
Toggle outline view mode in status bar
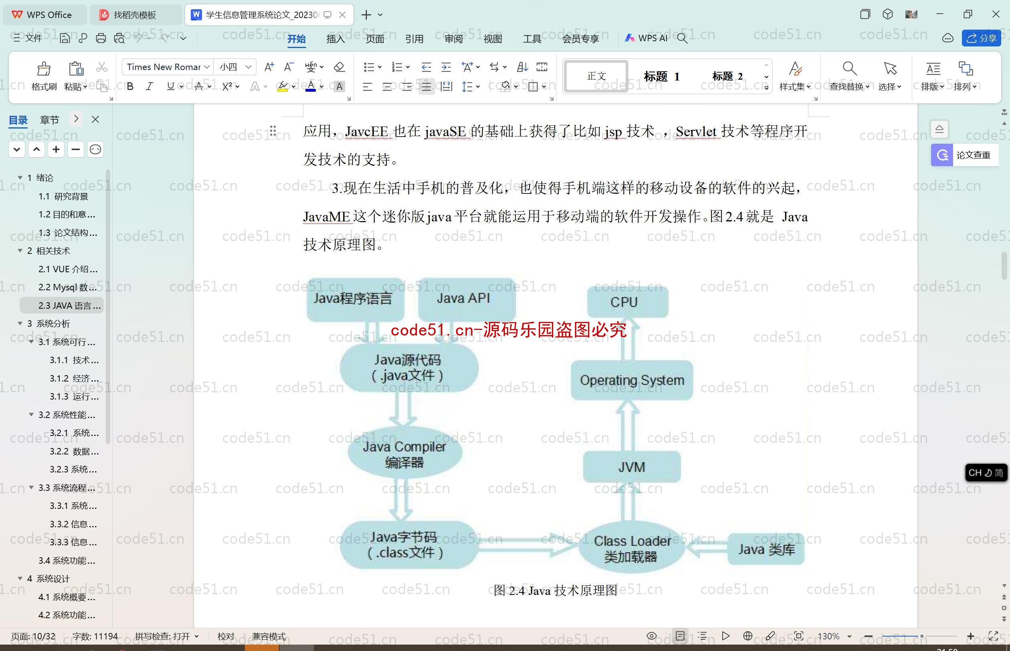(702, 636)
